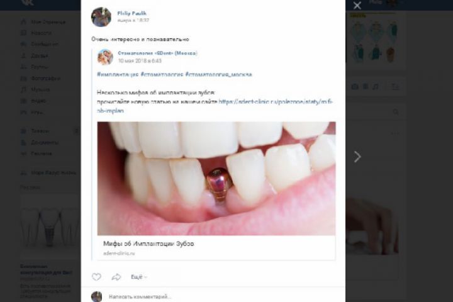Open the post timestamp under Philip Paulk
The width and height of the screenshot is (453, 302).
point(133,21)
